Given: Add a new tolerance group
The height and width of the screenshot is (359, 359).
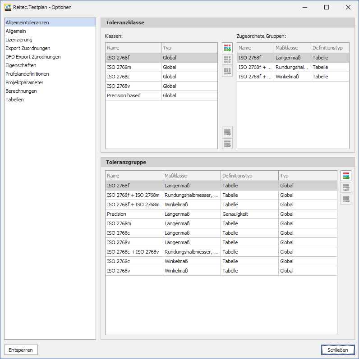Looking at the screenshot, I should coord(346,176).
